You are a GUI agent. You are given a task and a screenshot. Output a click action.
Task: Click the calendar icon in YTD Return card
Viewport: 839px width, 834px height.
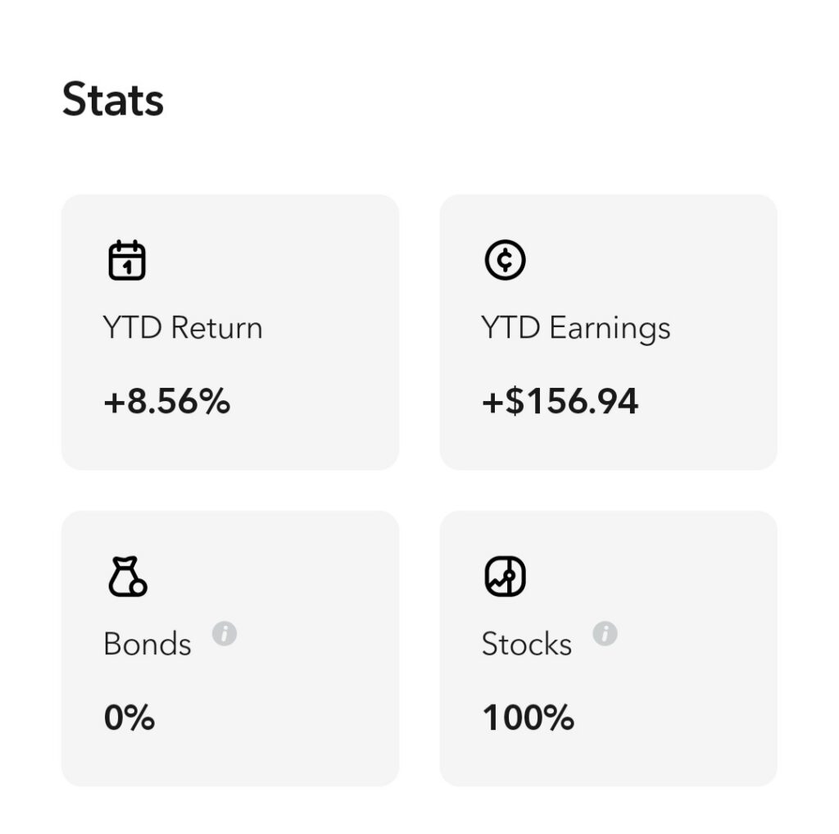(x=127, y=260)
